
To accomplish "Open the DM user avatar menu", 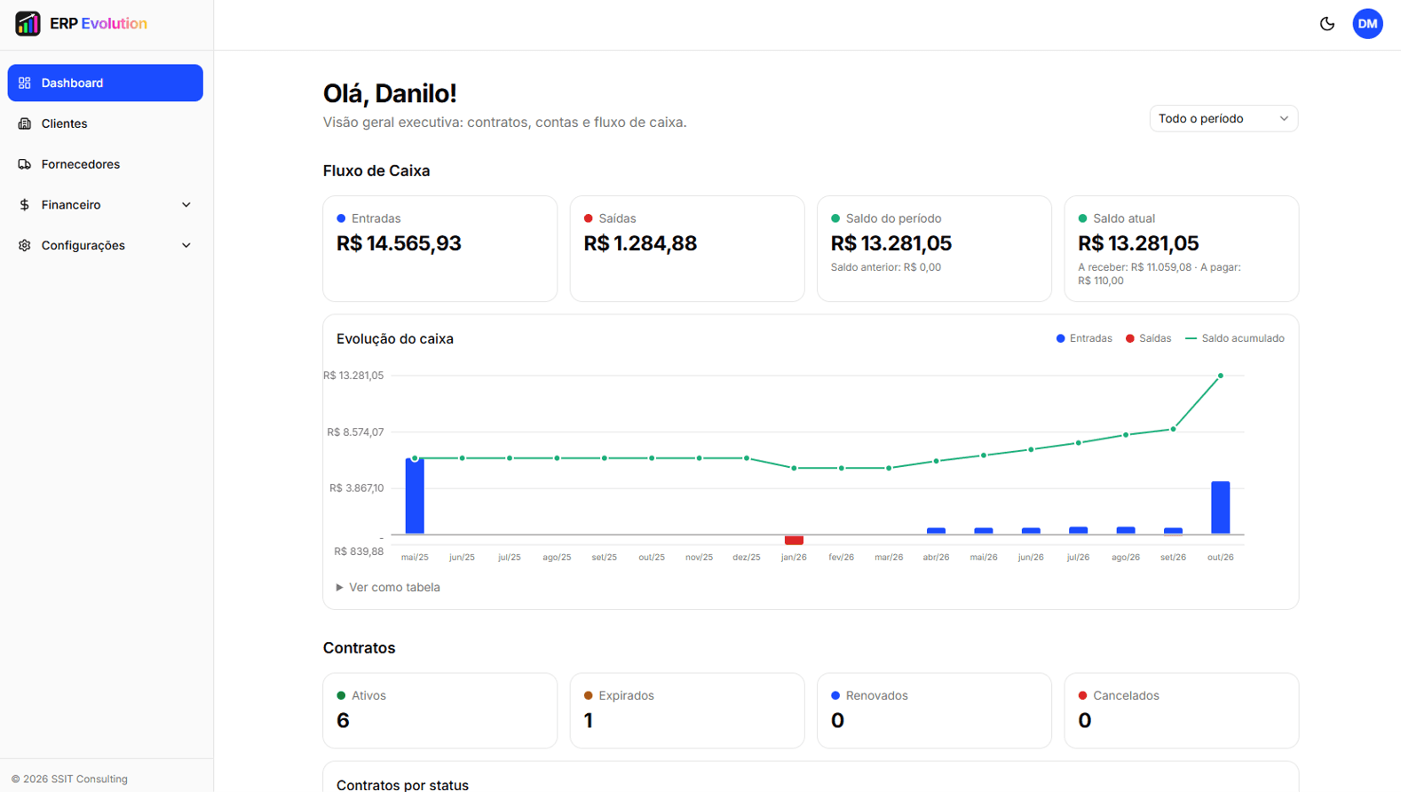I will [1367, 24].
